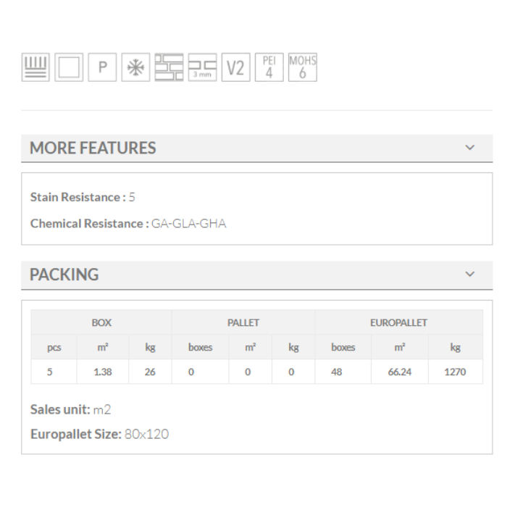The image size is (507, 507).
Task: Click the BOX column group header
Action: (x=101, y=322)
